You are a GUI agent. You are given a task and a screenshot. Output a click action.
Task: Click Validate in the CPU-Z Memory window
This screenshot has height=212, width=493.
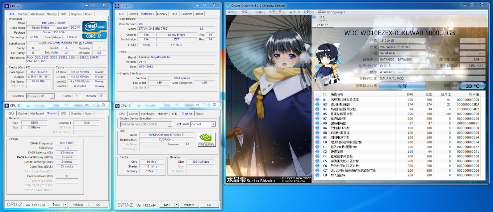[78, 205]
